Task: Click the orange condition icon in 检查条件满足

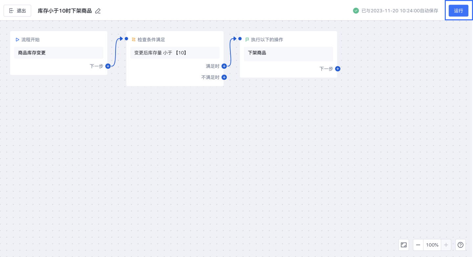Action: point(134,40)
